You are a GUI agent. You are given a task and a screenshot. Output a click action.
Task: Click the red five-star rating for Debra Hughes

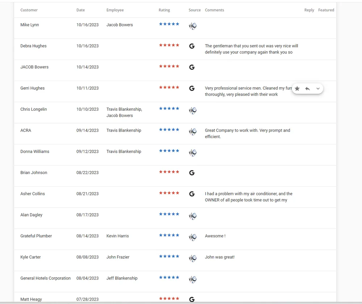coord(169,45)
